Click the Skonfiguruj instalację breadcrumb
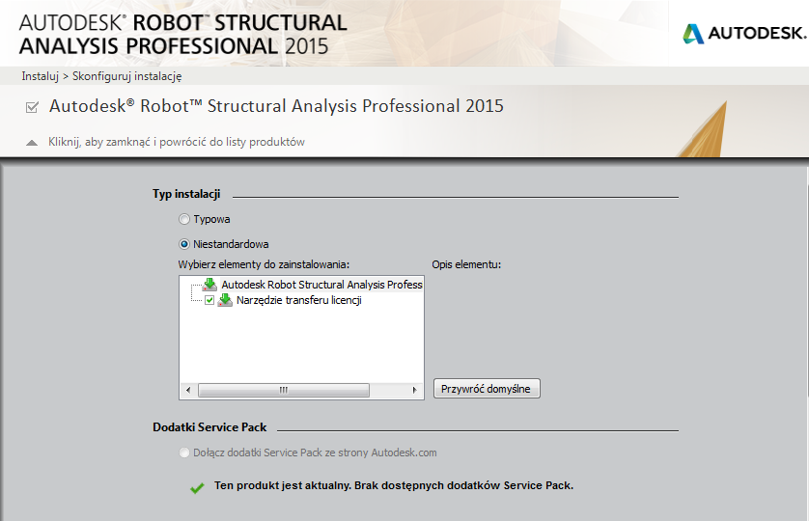This screenshot has width=809, height=521. click(x=126, y=76)
